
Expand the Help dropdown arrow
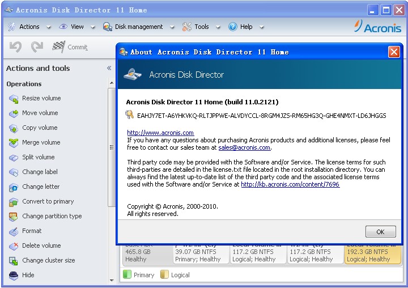(x=262, y=27)
